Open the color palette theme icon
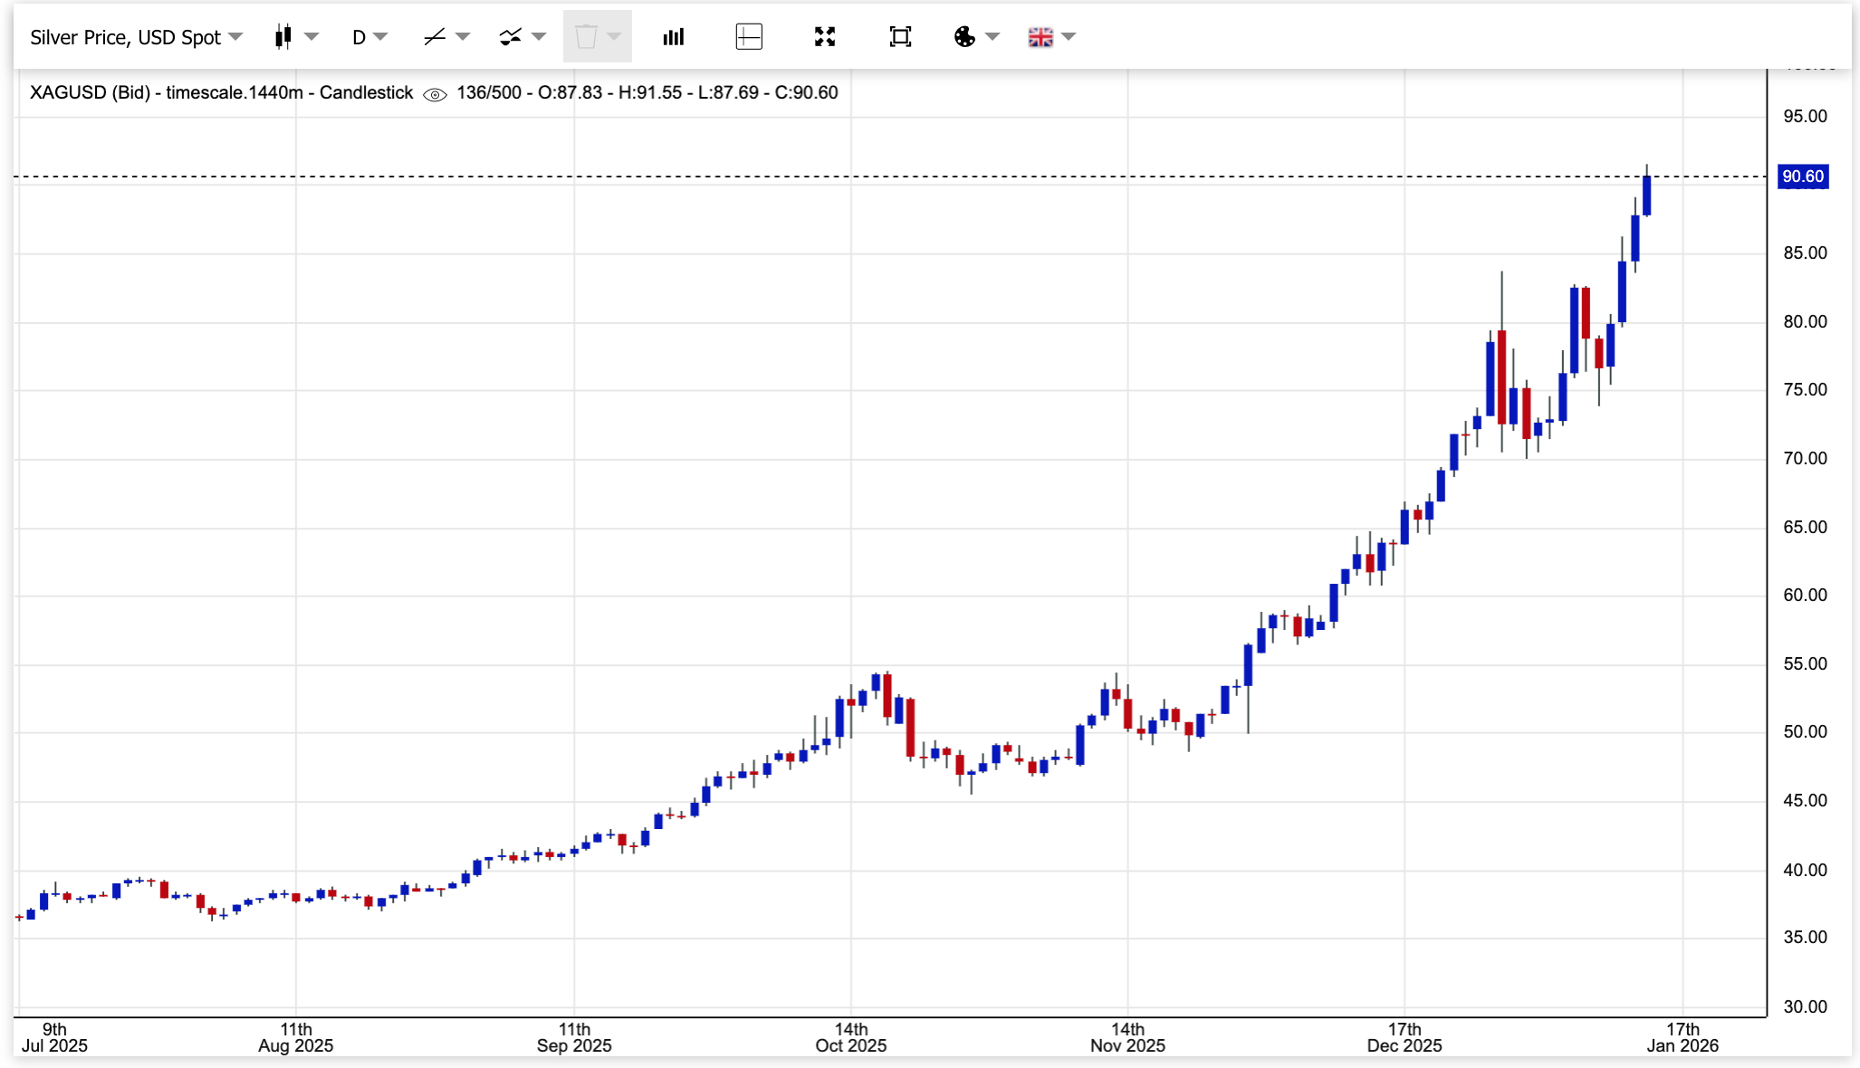This screenshot has width=1860, height=1068. point(964,37)
